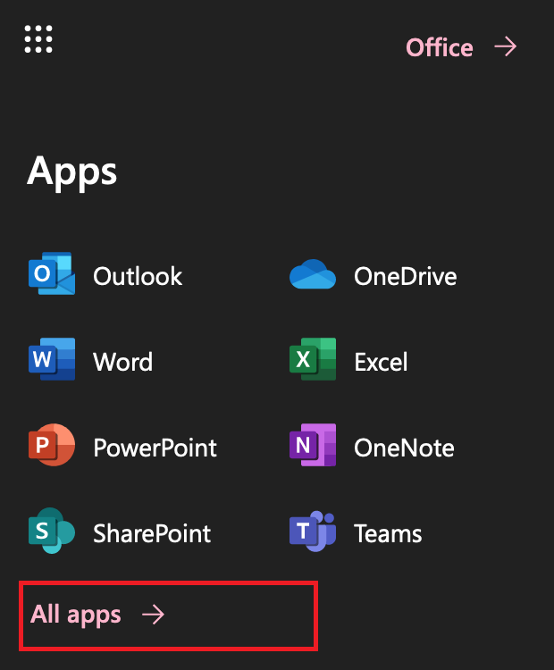Viewport: 554px width, 670px height.
Task: Click the arrow beside Office
Action: (506, 46)
